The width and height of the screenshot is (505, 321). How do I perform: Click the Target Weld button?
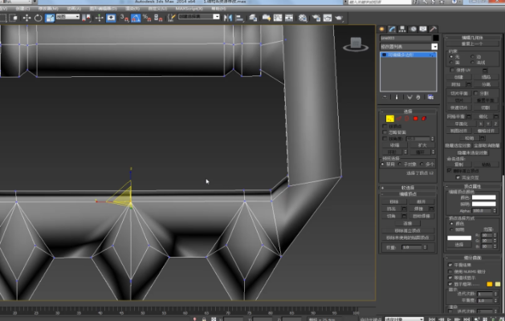(422, 216)
